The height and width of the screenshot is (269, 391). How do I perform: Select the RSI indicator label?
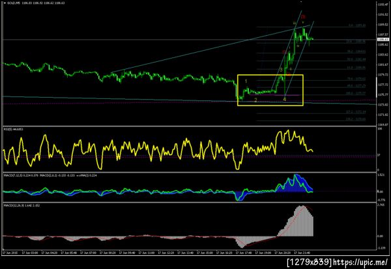click(x=12, y=129)
